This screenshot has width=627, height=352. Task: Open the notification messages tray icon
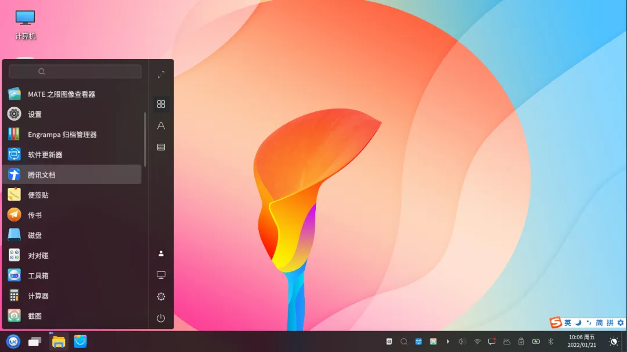[492, 342]
